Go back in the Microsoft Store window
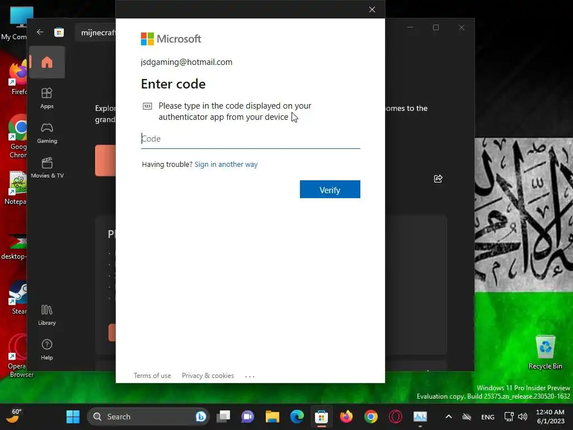 [x=40, y=32]
